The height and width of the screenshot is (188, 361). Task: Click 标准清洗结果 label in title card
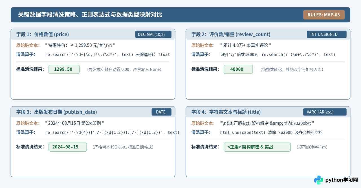[206, 147]
